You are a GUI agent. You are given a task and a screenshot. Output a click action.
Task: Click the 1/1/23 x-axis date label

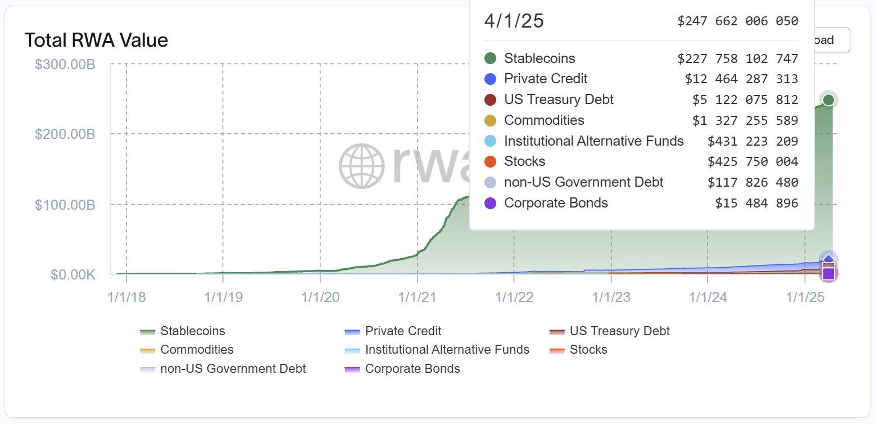click(611, 297)
